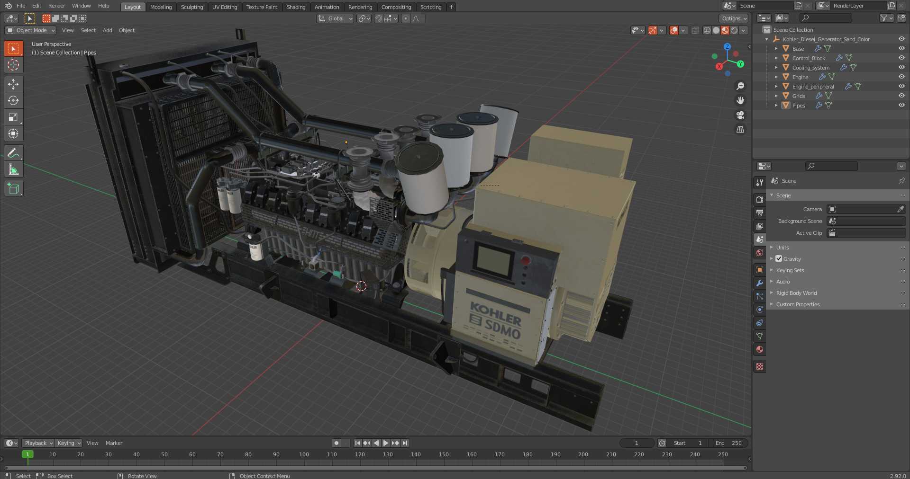Switch to the UV Editing workspace tab
The height and width of the screenshot is (479, 910).
point(225,7)
